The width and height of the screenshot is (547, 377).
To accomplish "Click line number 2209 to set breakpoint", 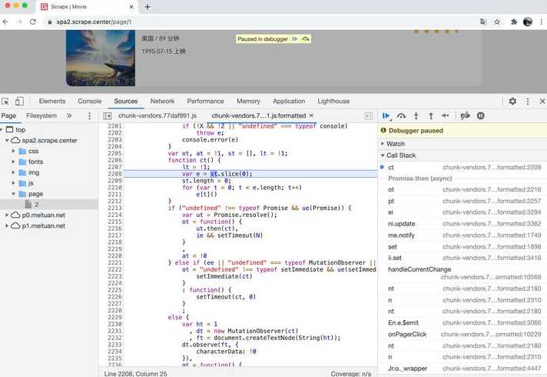I will point(114,181).
